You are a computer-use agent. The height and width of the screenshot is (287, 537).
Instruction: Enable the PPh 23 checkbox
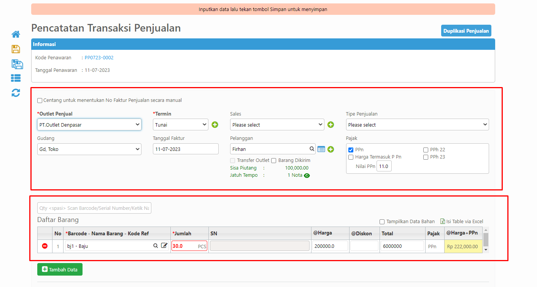426,157
